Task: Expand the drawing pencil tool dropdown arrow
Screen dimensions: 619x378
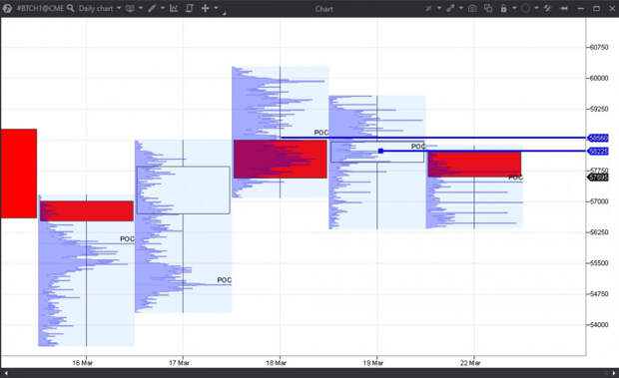Action: (x=163, y=8)
